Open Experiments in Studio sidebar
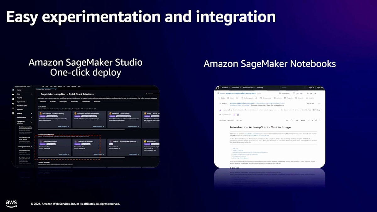Viewport: 377px width, 212px height. tap(21, 102)
